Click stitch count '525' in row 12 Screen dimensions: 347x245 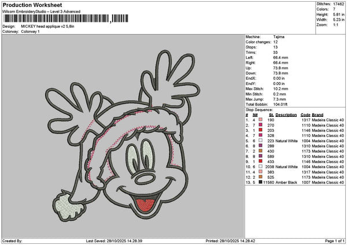pyautogui.click(x=271, y=177)
